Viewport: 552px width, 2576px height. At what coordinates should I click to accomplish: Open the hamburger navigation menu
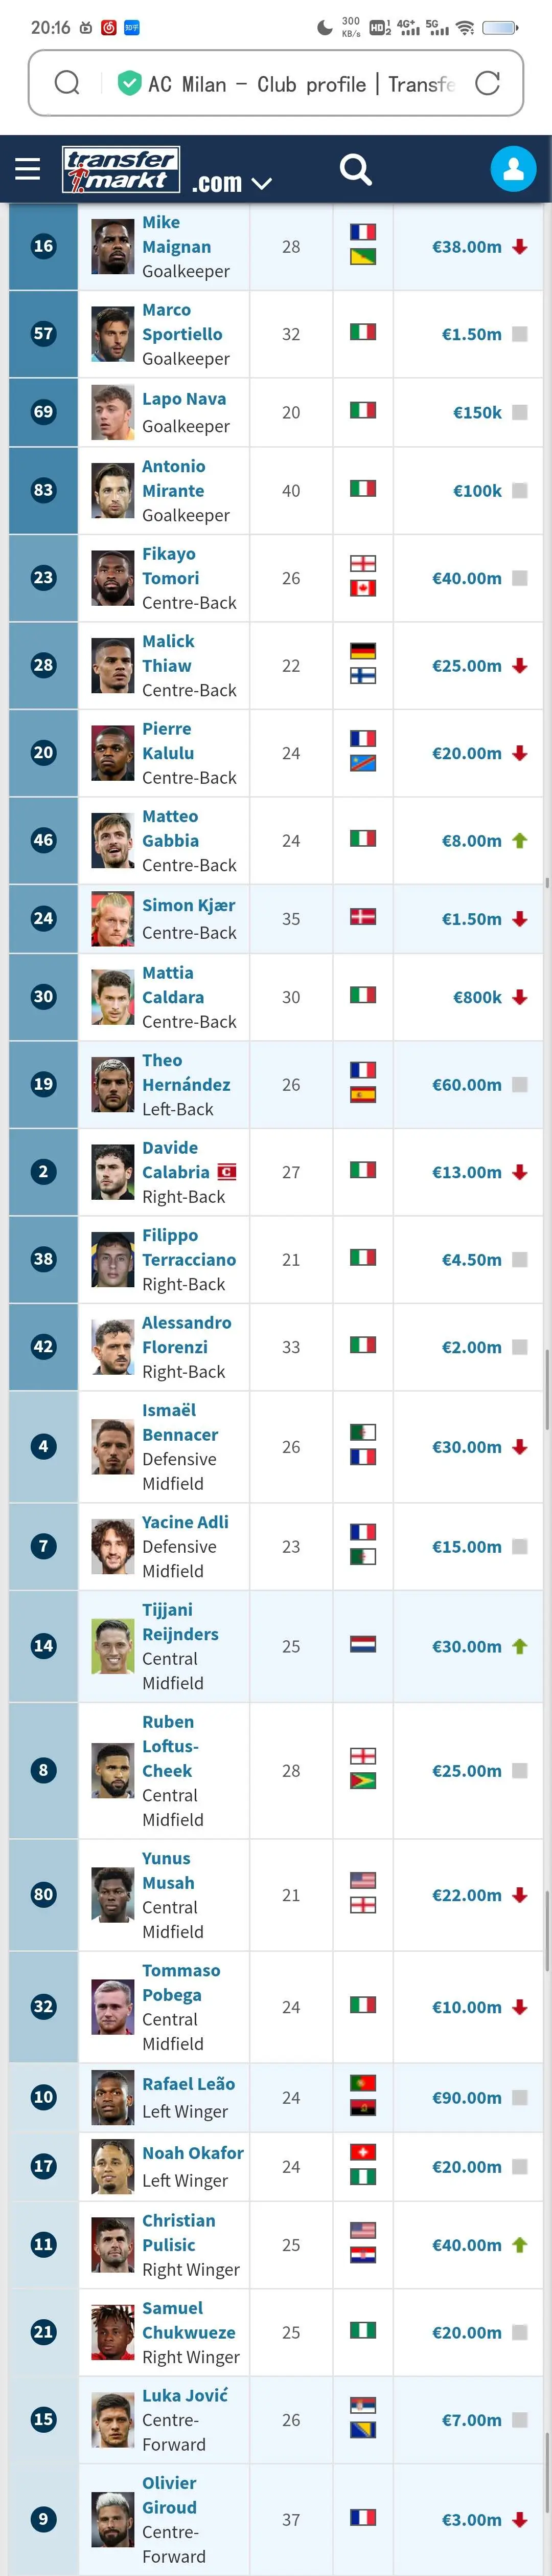pos(28,169)
